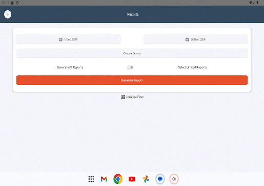Open the end date picker 20 Dec 2024
The width and height of the screenshot is (264, 186).
pos(195,39)
